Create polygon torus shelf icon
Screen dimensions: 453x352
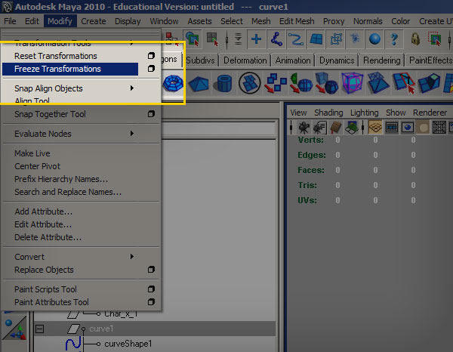tap(173, 83)
